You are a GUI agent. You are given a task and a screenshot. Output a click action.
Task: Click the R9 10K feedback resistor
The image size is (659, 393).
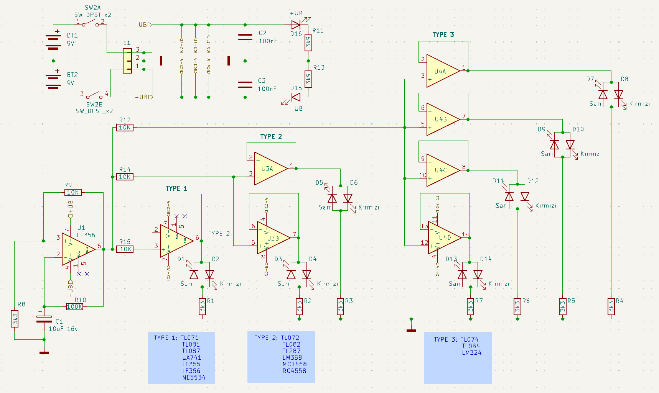pos(73,193)
